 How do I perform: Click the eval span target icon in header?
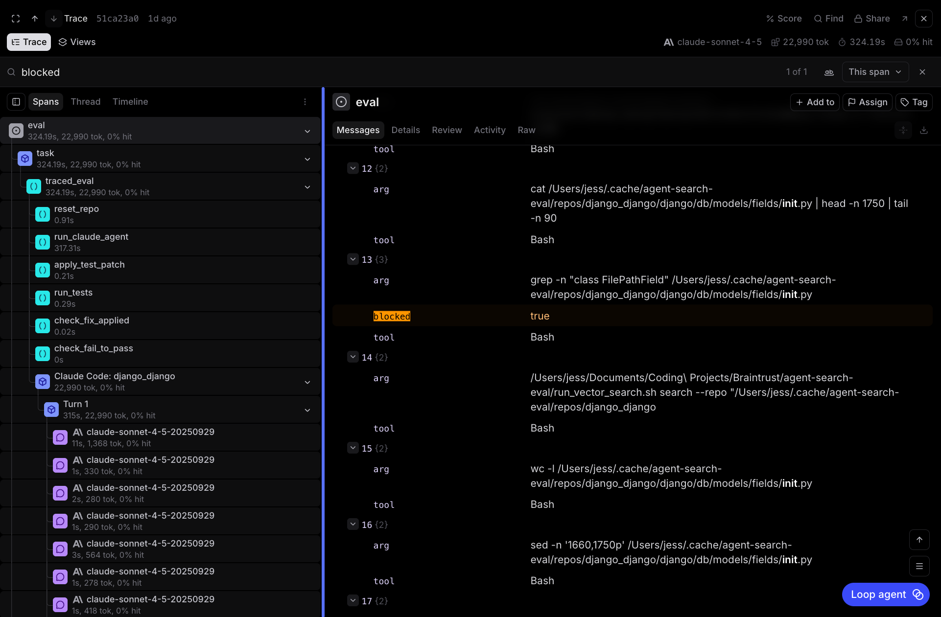pos(341,102)
